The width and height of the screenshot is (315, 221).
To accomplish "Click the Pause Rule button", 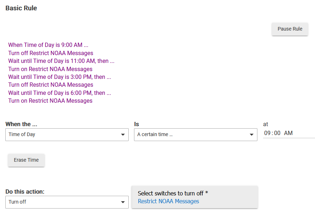I will [290, 29].
